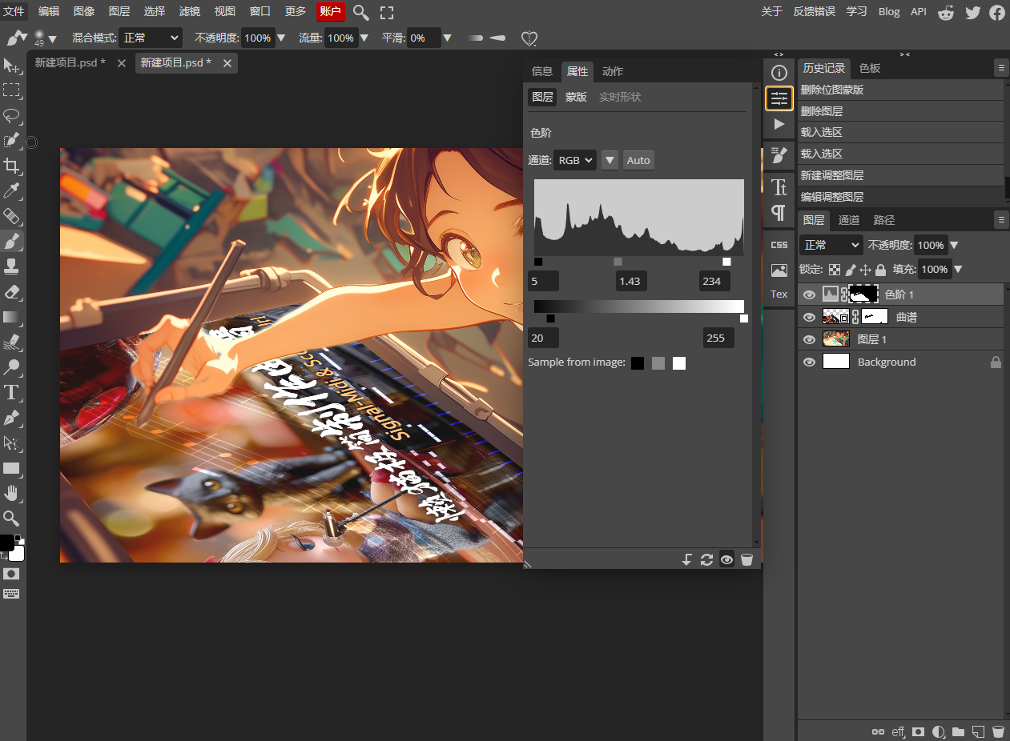Select the Eraser tool
1010x741 pixels.
(x=11, y=291)
